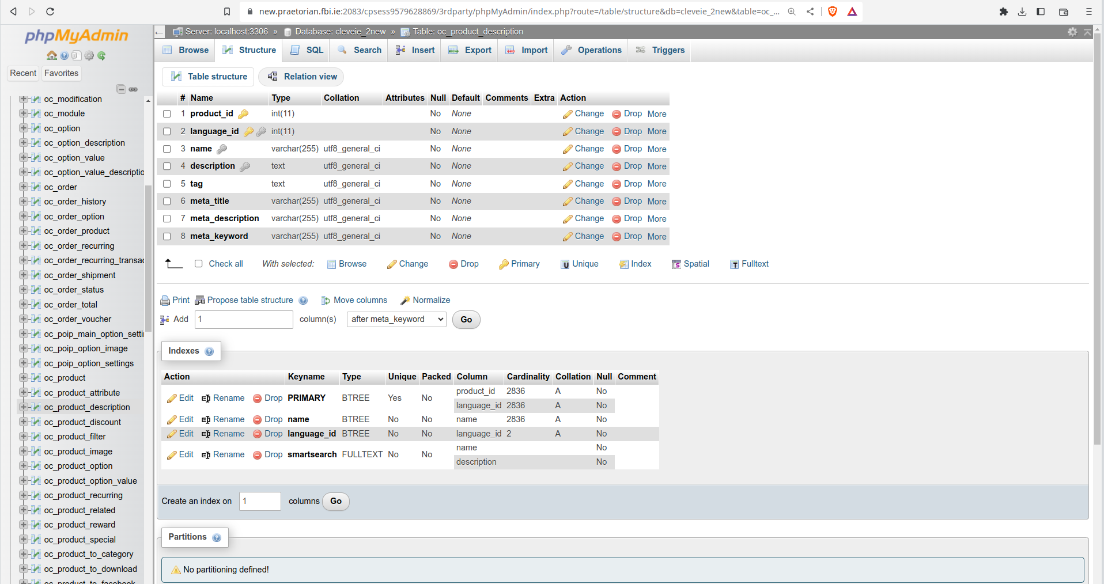Tick the meta_description column checkbox
Viewport: 1104px width, 584px height.
pos(167,219)
